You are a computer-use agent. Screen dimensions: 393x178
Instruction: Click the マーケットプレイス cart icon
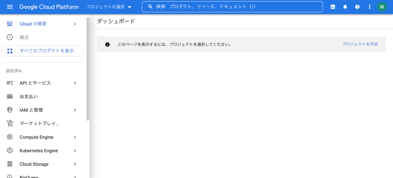tap(10, 123)
